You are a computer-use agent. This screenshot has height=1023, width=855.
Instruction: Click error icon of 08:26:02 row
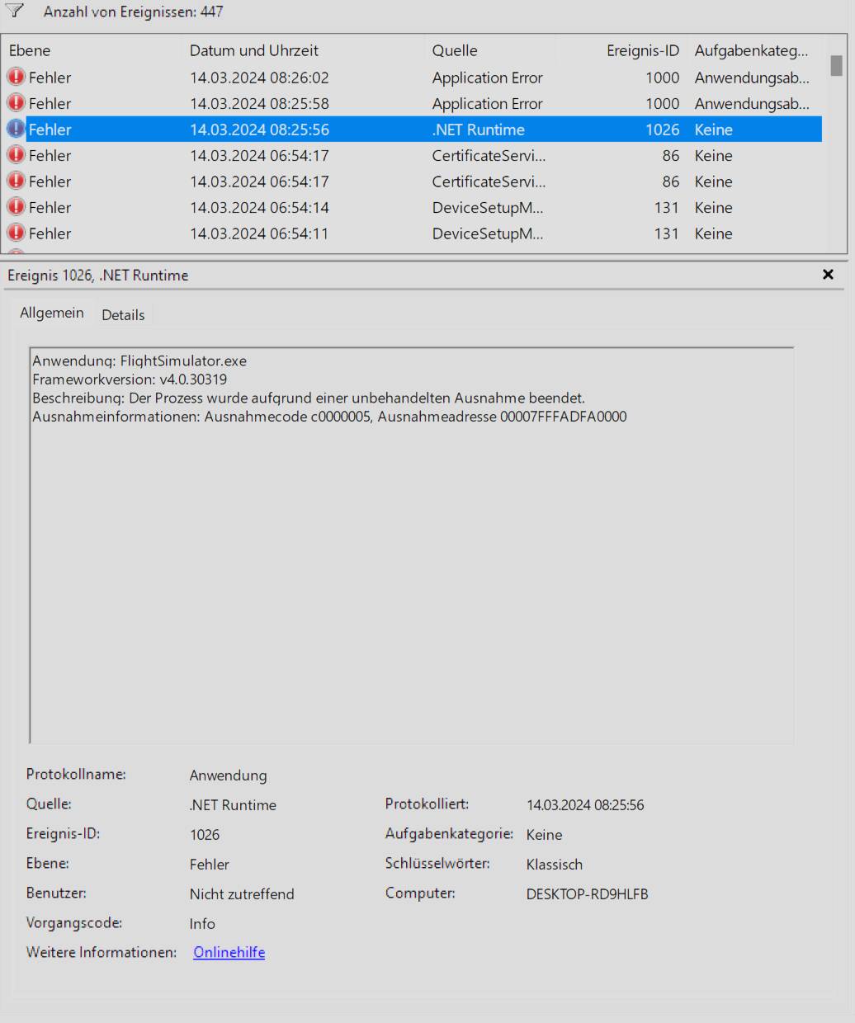[16, 77]
